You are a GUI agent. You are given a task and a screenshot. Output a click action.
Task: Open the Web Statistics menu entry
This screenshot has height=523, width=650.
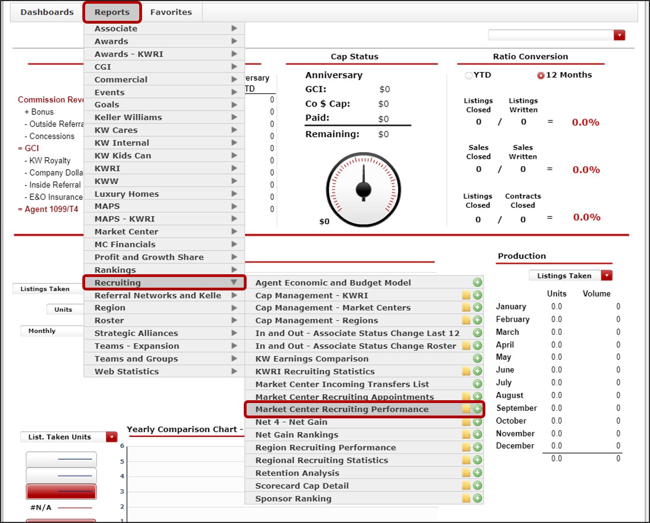164,372
